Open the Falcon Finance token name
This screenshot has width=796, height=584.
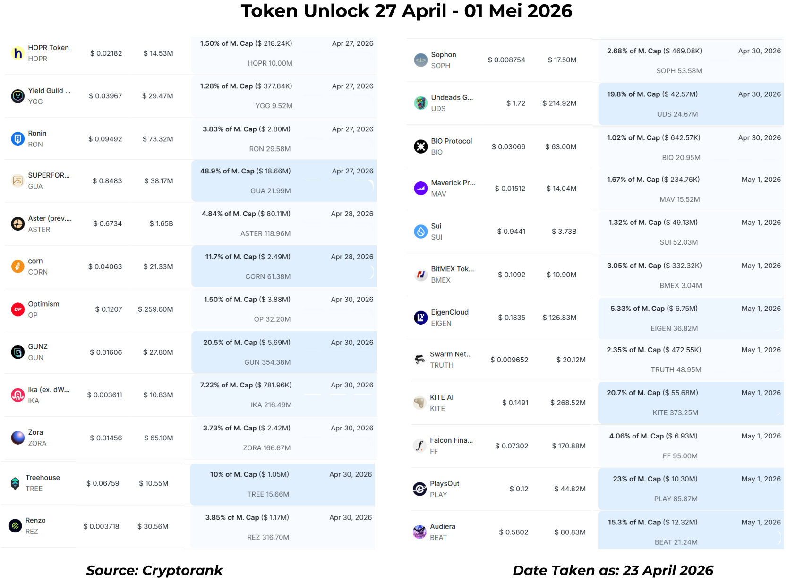click(x=451, y=440)
